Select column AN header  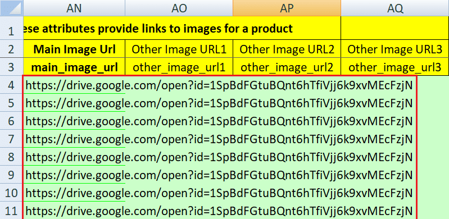coord(74,8)
